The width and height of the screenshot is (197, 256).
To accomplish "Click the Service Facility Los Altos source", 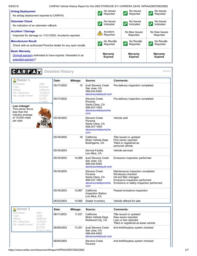I will (94, 152).
